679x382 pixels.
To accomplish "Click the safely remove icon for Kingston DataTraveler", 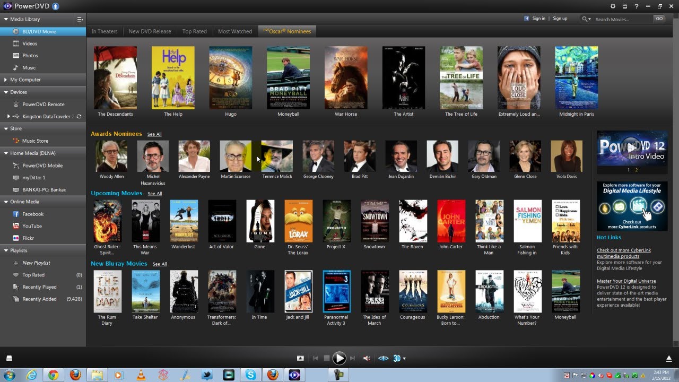I will pos(79,116).
